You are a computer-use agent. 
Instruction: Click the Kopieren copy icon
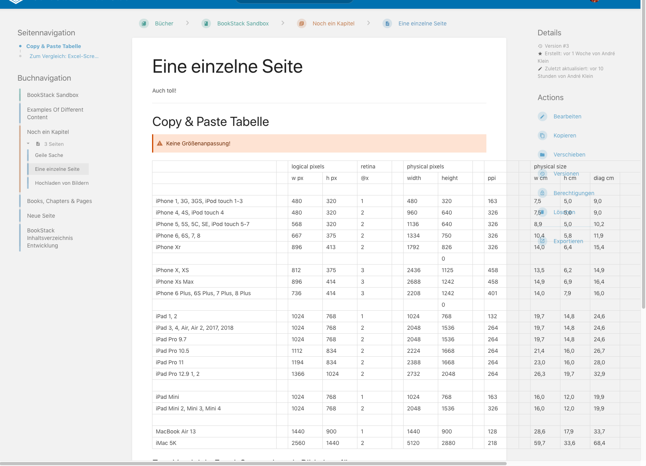coord(543,135)
